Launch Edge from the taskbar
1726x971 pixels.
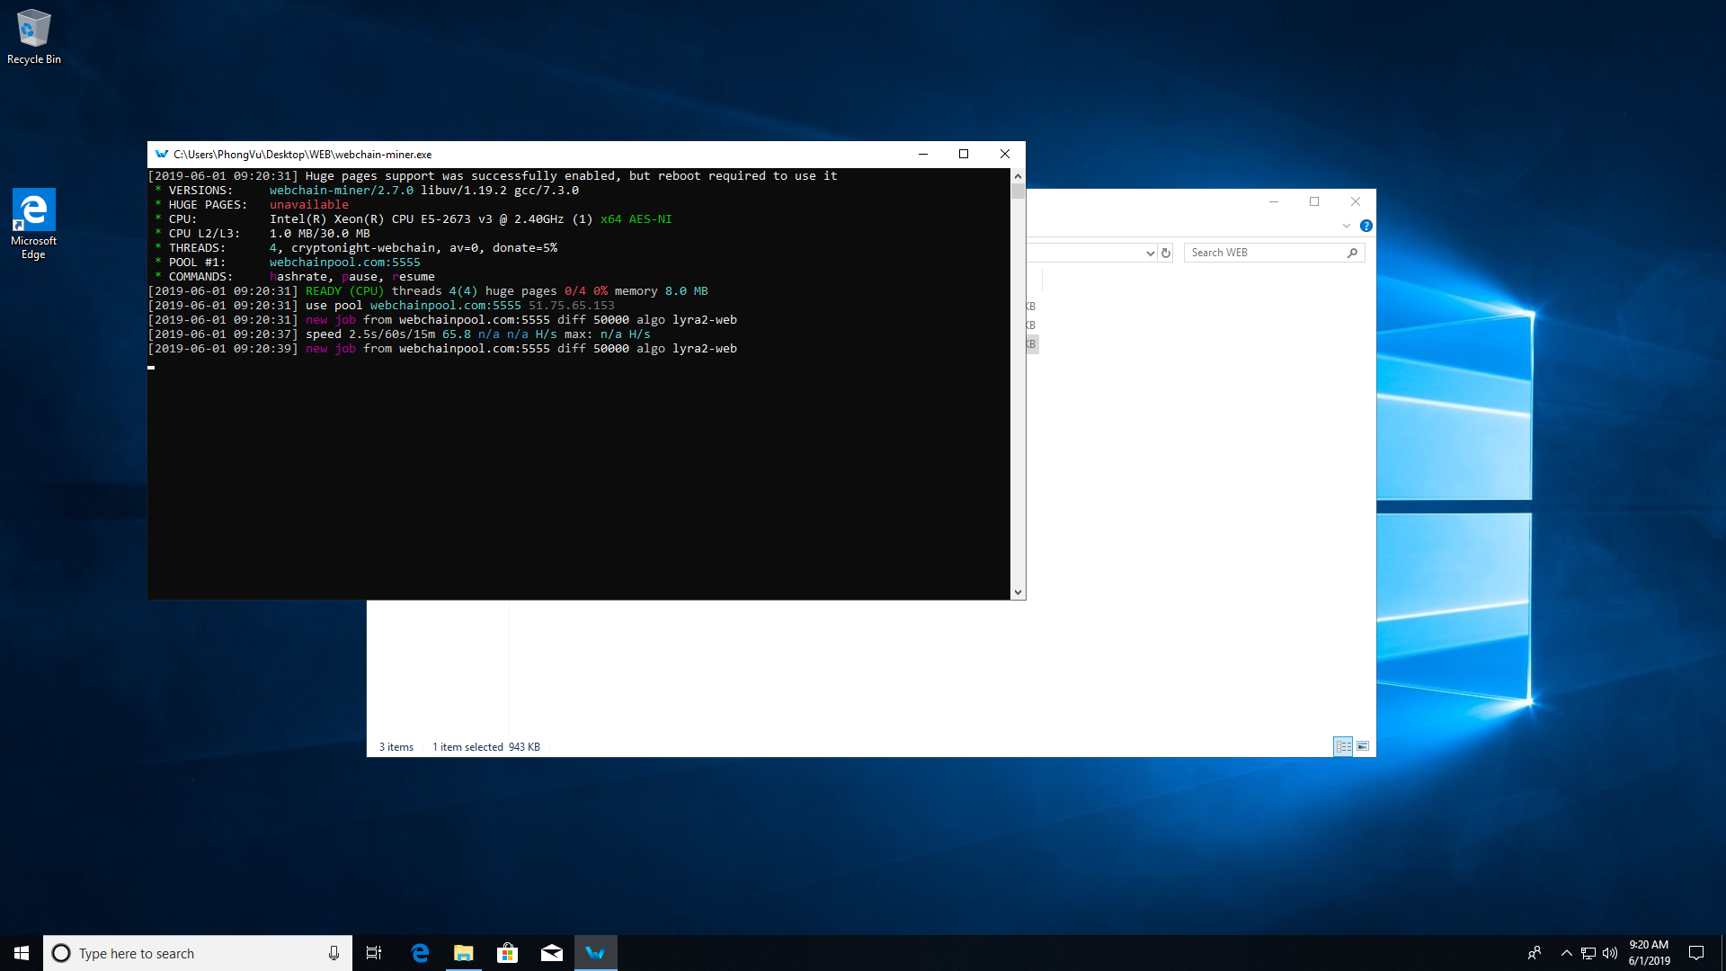(420, 953)
